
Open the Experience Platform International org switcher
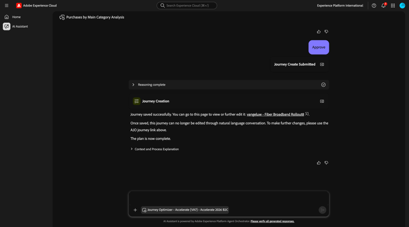(x=340, y=5)
